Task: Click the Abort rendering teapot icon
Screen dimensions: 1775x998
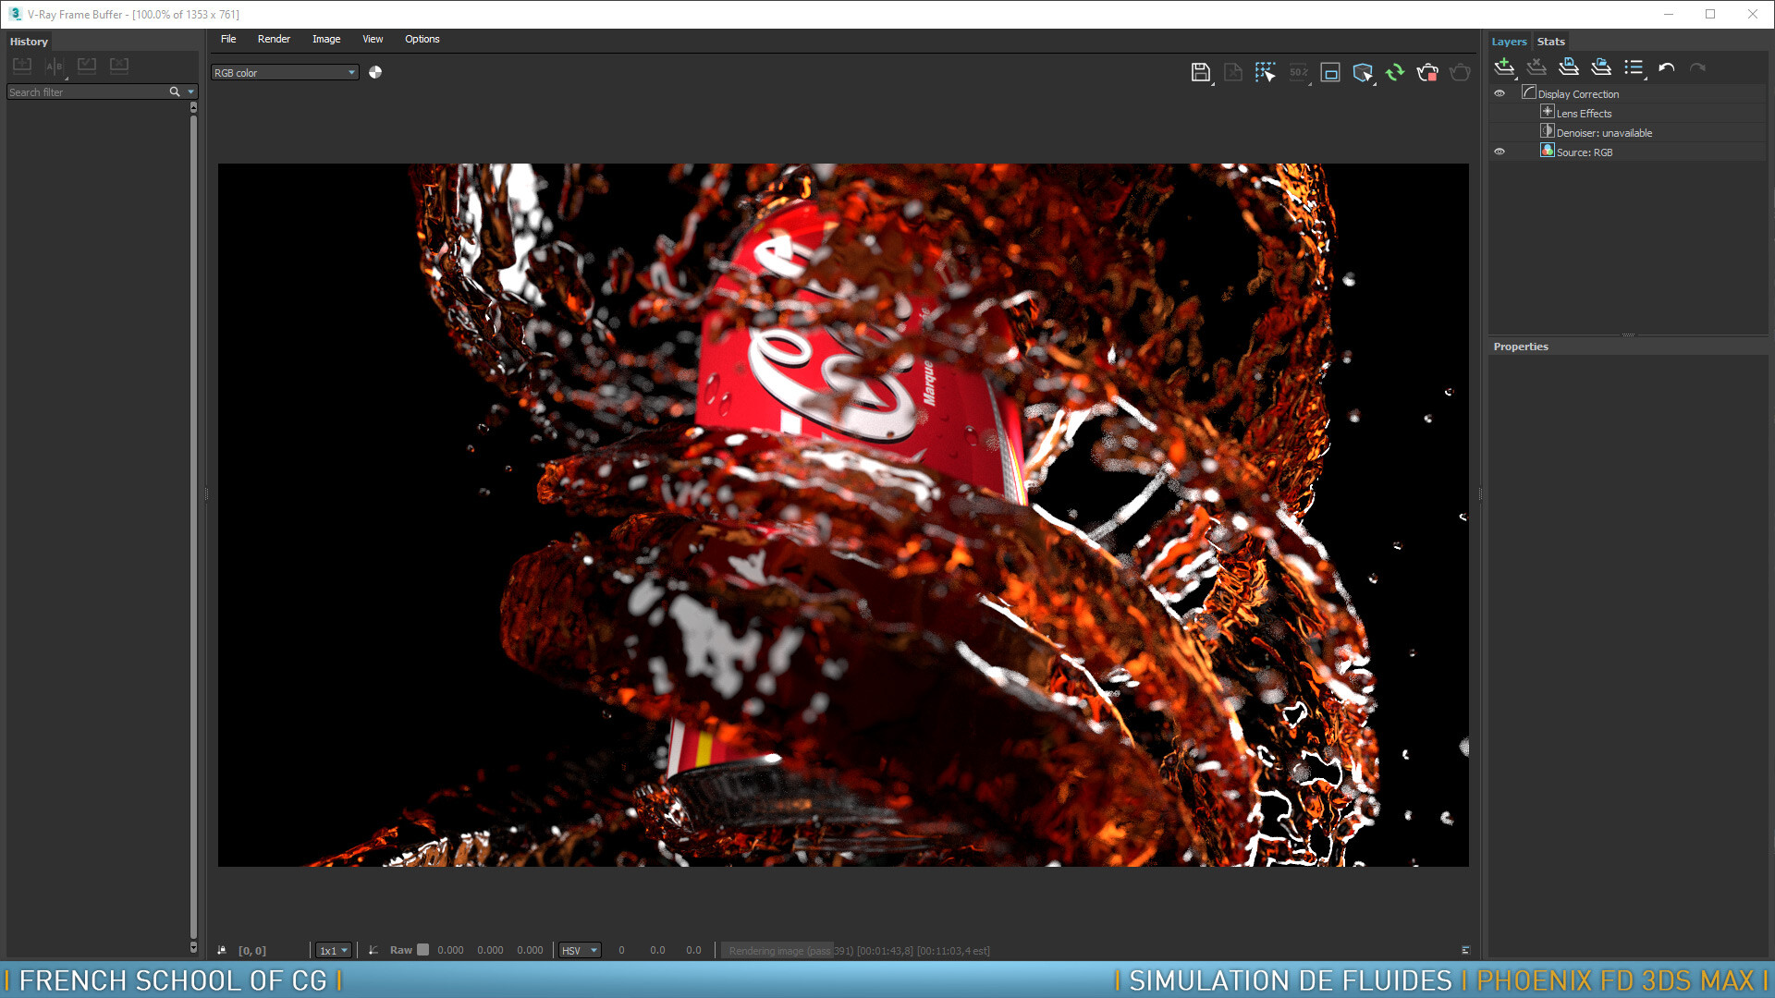Action: [1427, 72]
